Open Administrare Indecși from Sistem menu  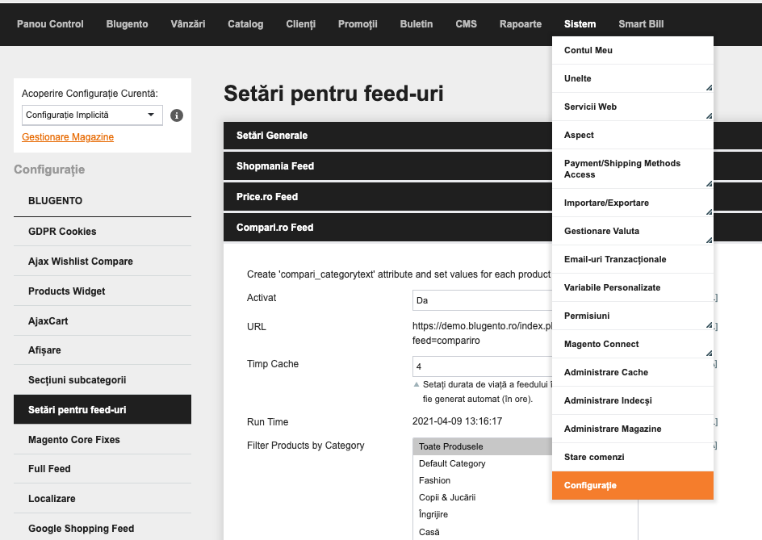pos(633,400)
